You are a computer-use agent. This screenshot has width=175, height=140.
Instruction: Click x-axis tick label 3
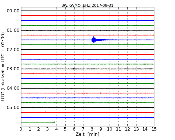pyautogui.click(x=48, y=129)
